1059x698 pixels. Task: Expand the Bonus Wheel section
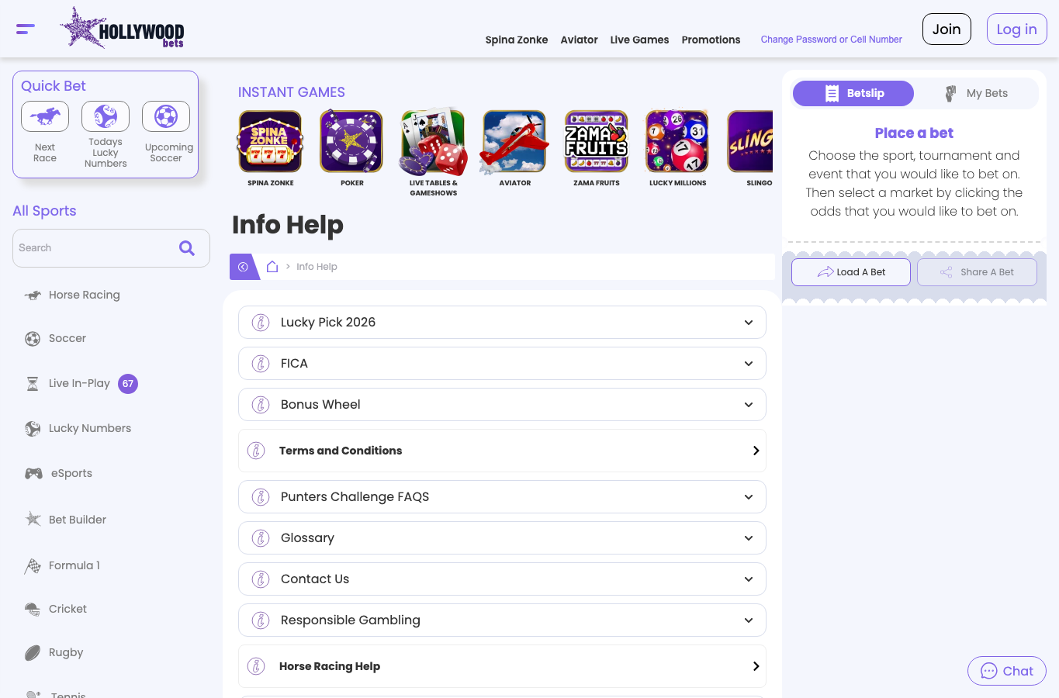(x=502, y=404)
